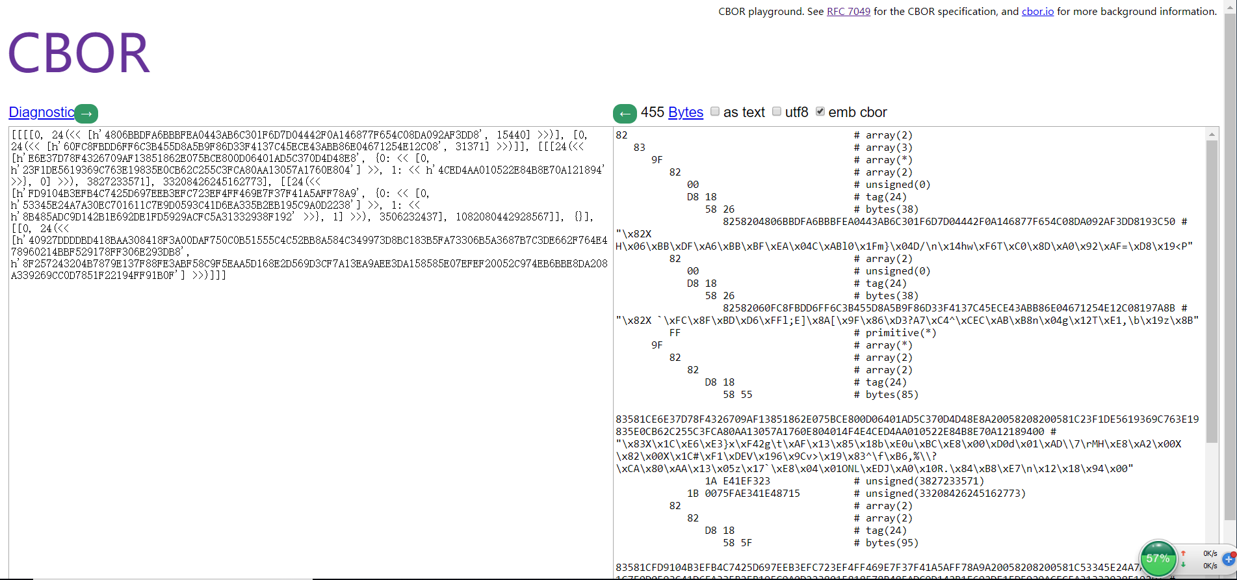The width and height of the screenshot is (1237, 580).
Task: Open the RFC 7049 specification link
Action: (848, 12)
